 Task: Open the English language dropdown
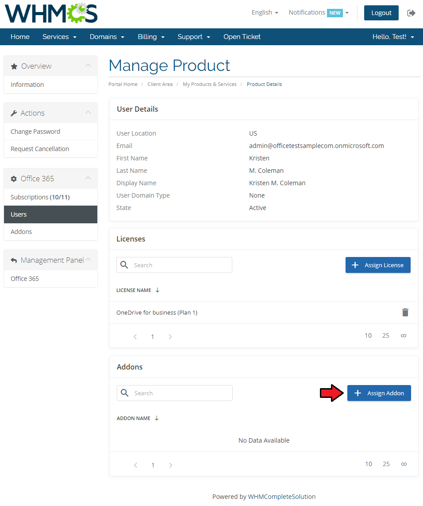[x=265, y=12]
